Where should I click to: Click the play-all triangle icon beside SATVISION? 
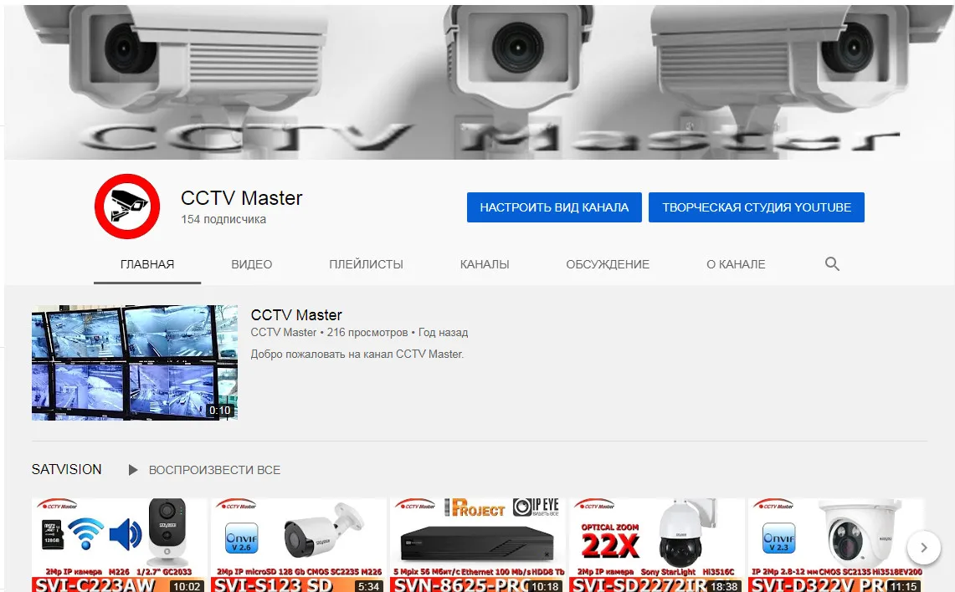[133, 470]
